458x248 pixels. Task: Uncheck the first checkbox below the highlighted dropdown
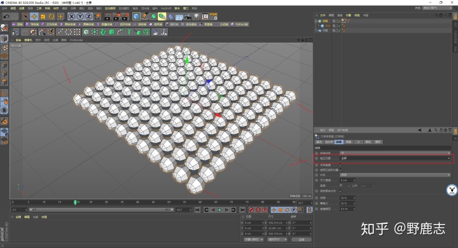[x=340, y=165]
